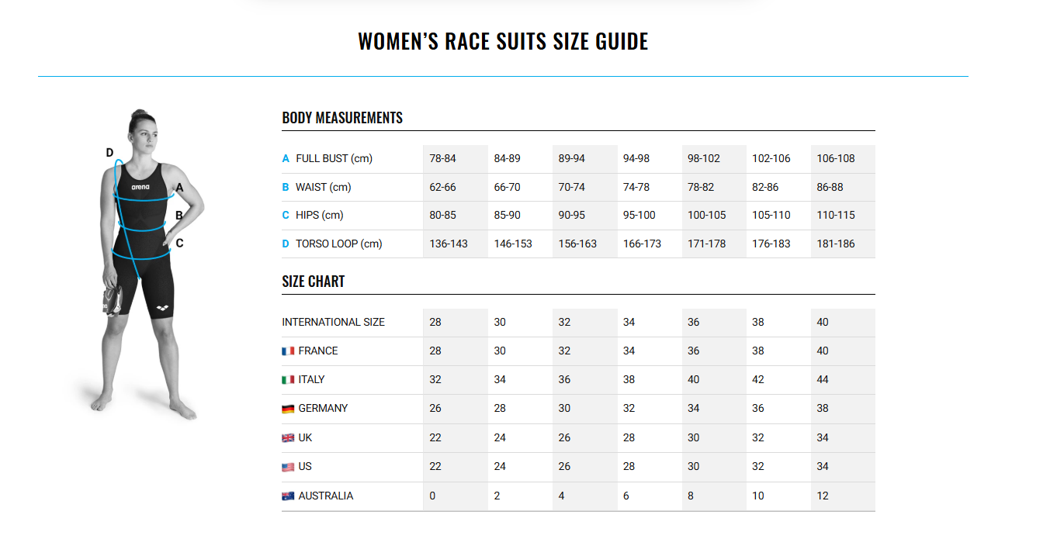The width and height of the screenshot is (1057, 539).
Task: Click the US flag icon
Action: [288, 467]
